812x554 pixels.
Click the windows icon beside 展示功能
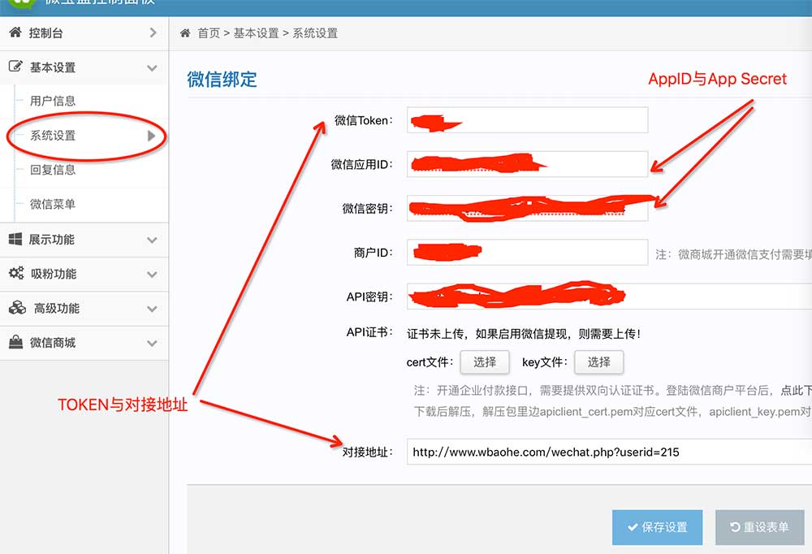(x=15, y=239)
